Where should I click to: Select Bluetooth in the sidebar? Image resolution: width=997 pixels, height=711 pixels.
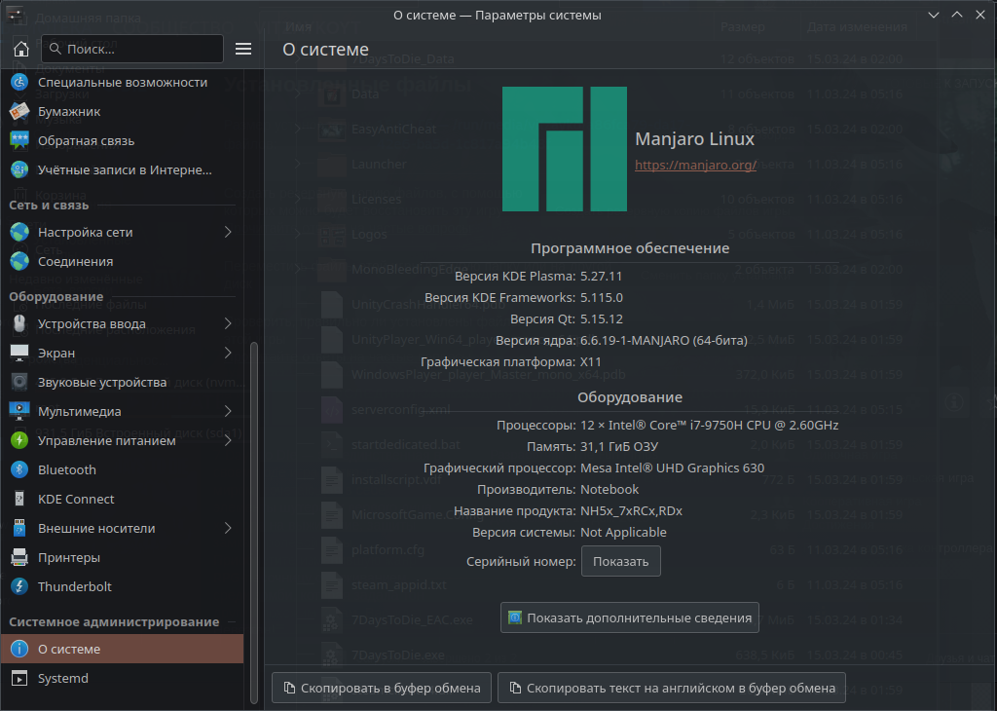122,470
